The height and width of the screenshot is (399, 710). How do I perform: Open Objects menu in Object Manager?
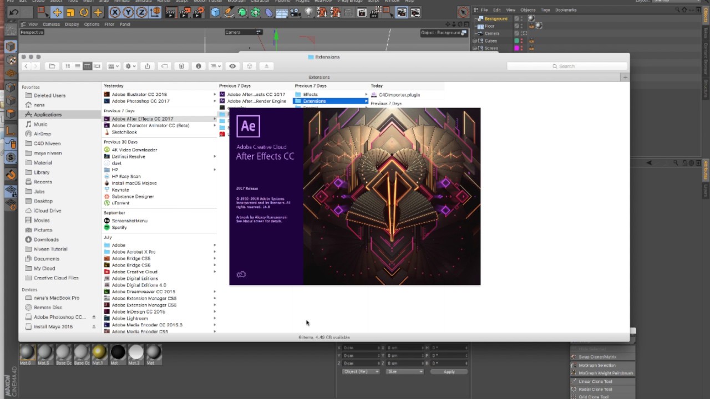point(528,10)
